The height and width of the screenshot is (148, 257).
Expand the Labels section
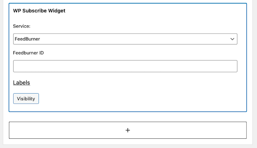22,83
